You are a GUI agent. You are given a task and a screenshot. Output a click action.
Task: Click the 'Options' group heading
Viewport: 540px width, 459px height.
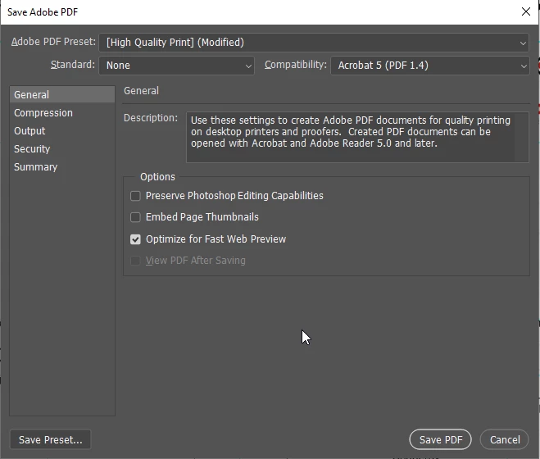(157, 177)
